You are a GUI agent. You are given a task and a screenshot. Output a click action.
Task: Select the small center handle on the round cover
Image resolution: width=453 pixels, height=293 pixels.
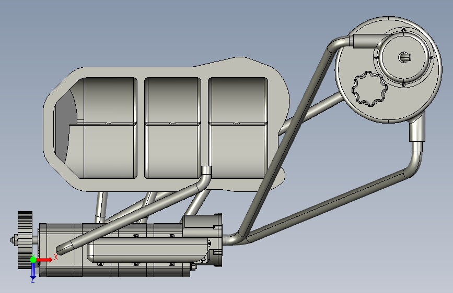coord(405,57)
